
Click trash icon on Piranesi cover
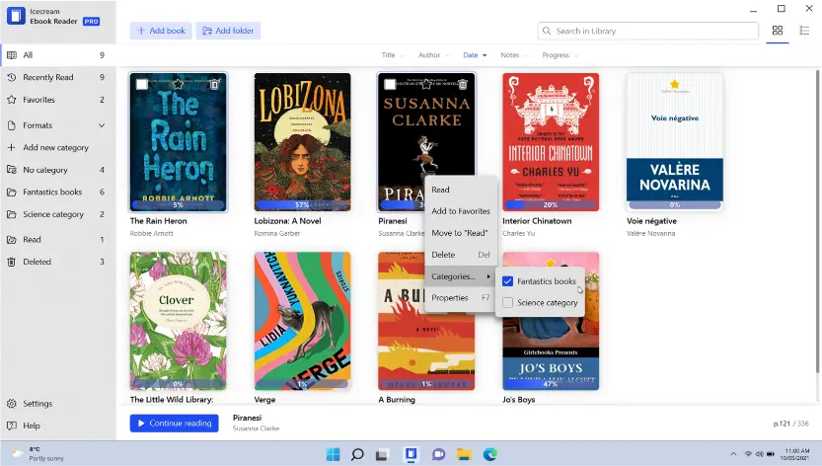[x=463, y=84]
